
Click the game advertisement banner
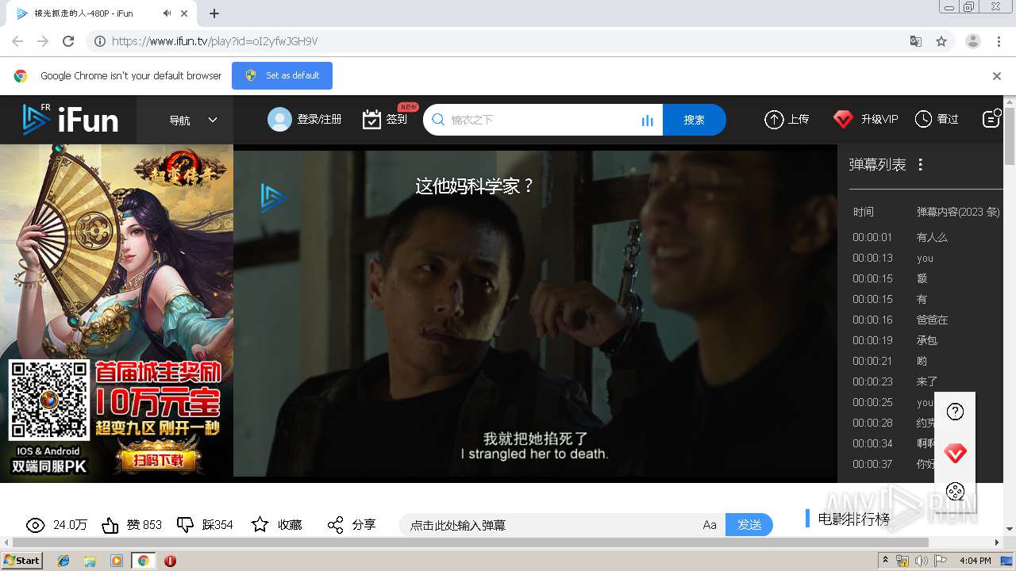(x=117, y=313)
